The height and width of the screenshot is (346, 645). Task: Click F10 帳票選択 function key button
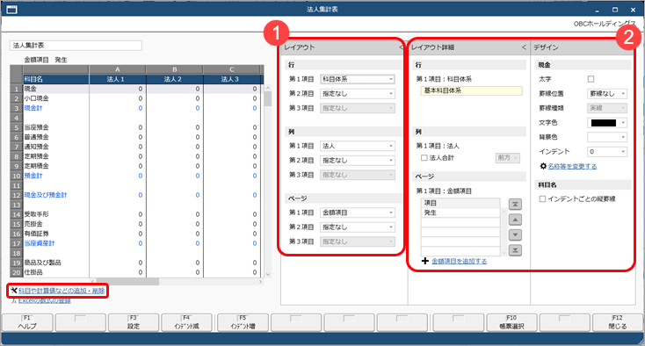(x=511, y=322)
